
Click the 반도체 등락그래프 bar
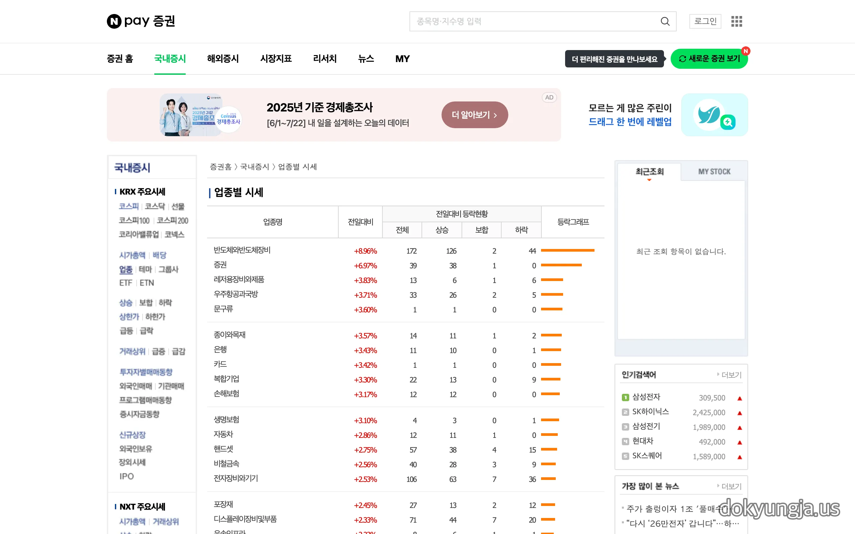(x=567, y=250)
